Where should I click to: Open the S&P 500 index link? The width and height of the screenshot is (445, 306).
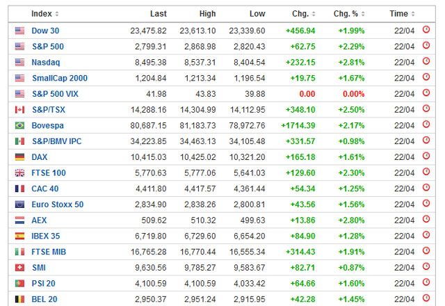tap(47, 47)
